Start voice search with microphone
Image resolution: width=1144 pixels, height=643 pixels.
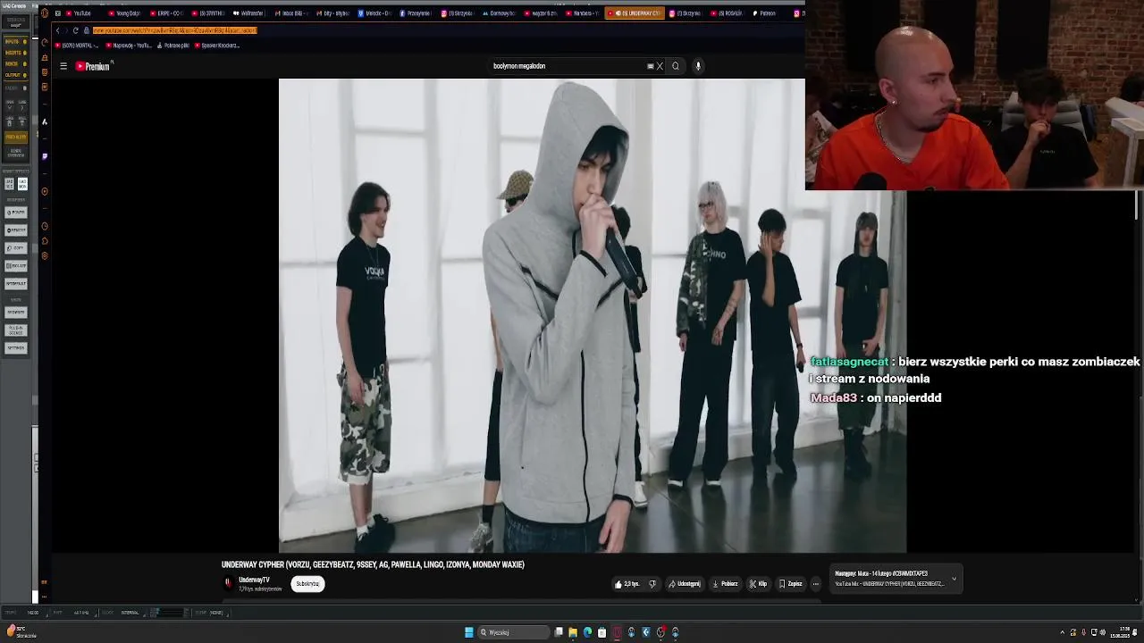[698, 66]
